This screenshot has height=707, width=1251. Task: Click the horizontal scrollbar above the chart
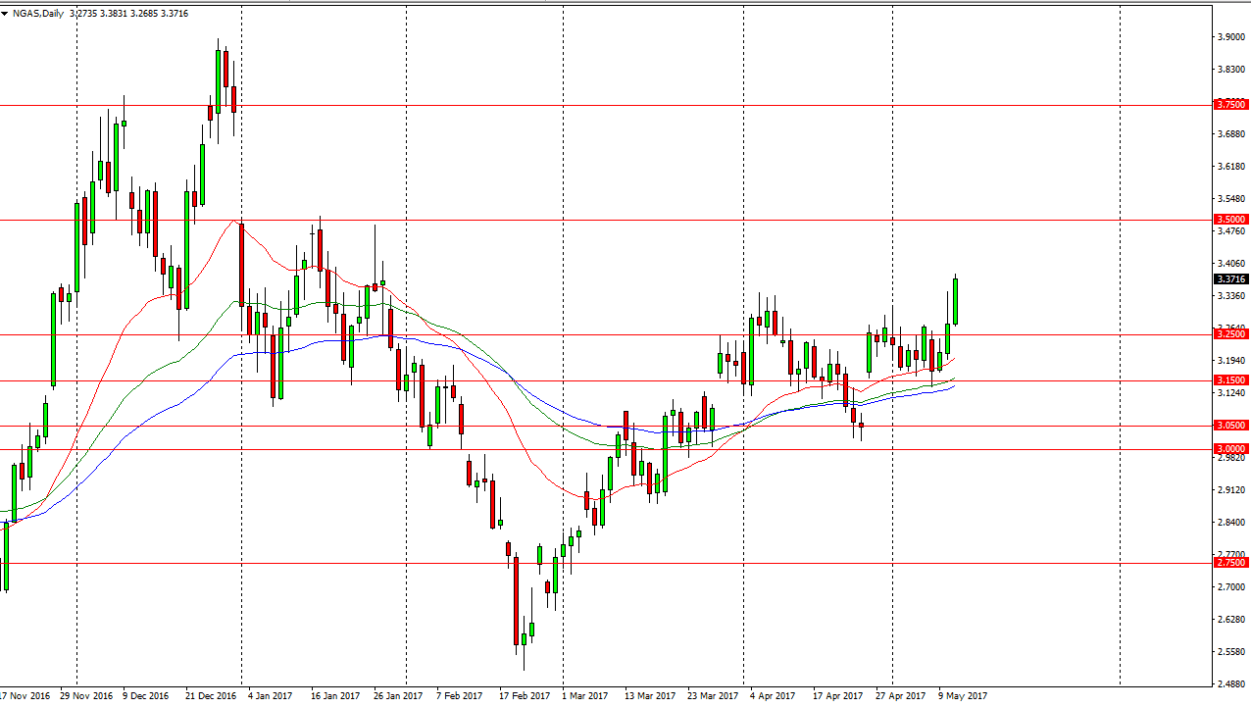(627, 2)
